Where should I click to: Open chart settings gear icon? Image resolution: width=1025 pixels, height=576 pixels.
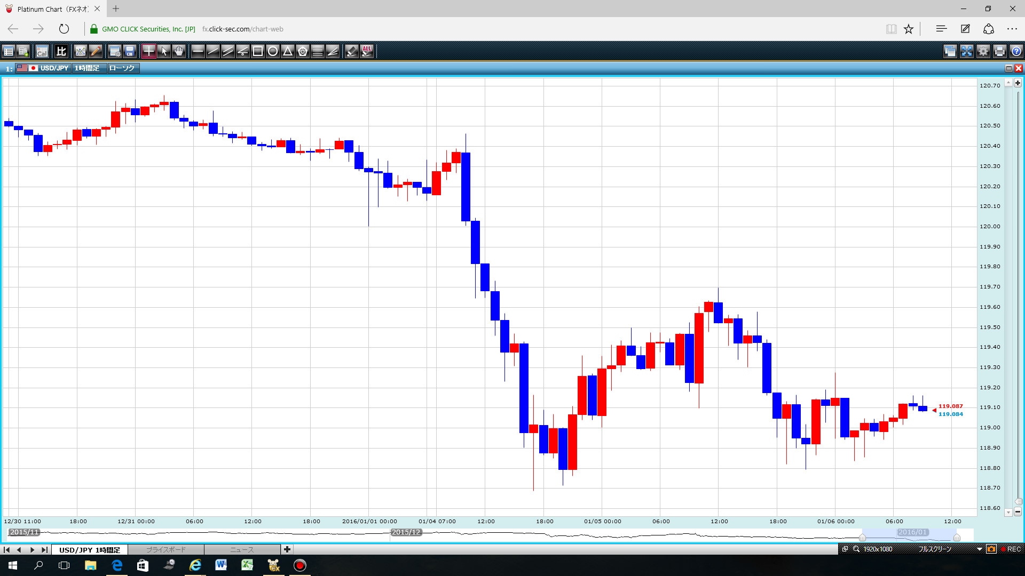point(983,51)
